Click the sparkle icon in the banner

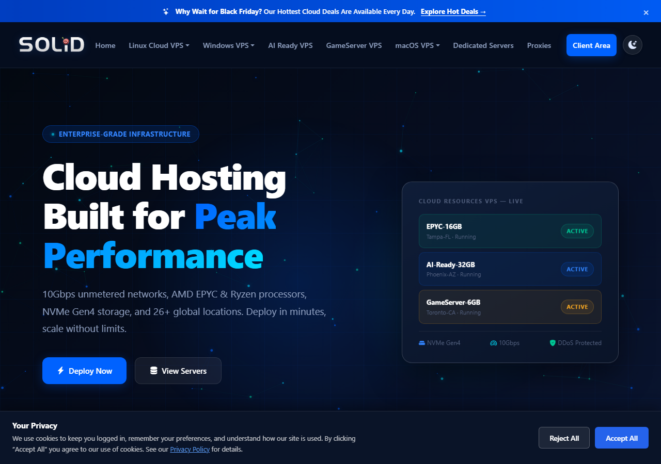coord(166,11)
